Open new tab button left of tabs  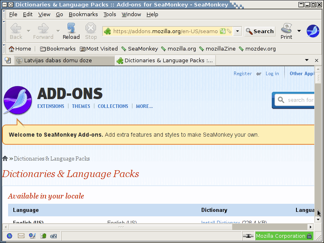coord(8,60)
